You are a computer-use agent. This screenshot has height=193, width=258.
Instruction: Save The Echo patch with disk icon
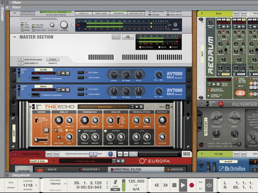pos(141,107)
